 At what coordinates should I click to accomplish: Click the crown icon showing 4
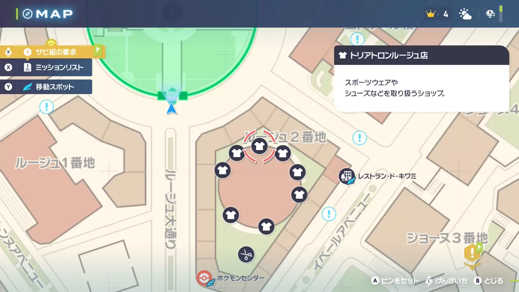[431, 13]
